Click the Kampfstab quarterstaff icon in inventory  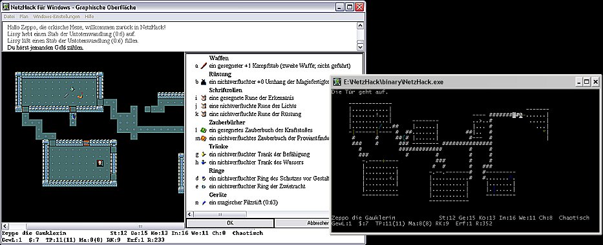(x=203, y=66)
